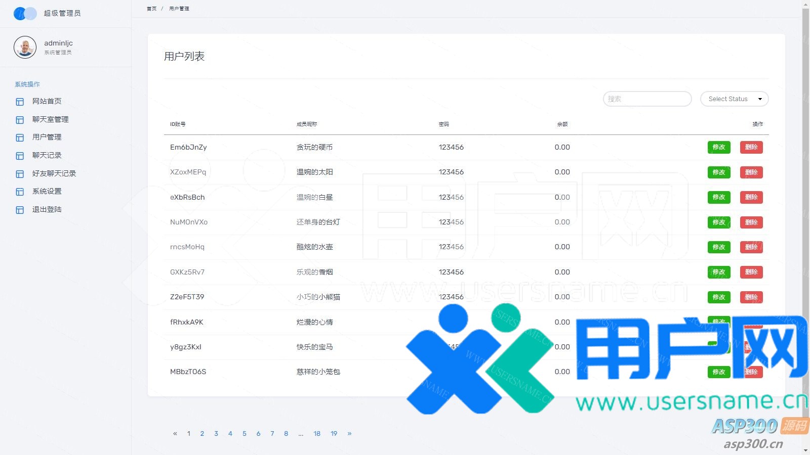This screenshot has width=810, height=455.
Task: Click the 系统设置 sidebar icon
Action: coord(20,192)
